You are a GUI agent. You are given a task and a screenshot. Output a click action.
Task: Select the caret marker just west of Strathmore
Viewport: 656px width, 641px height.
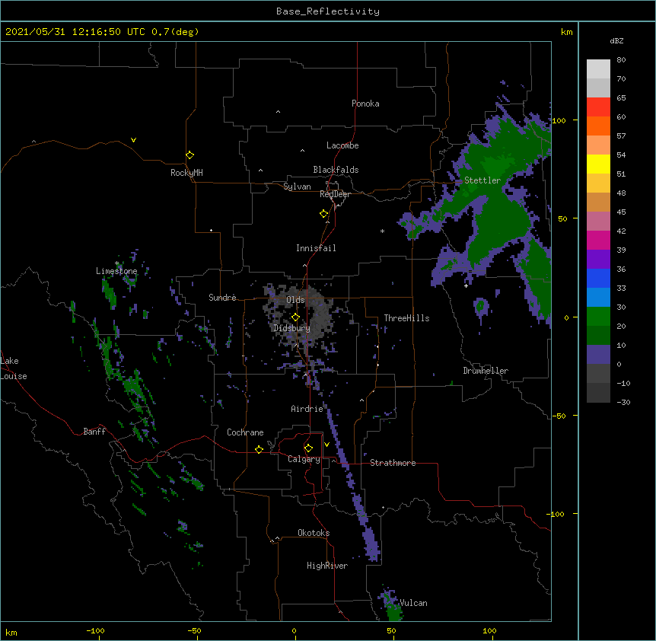tap(333, 461)
